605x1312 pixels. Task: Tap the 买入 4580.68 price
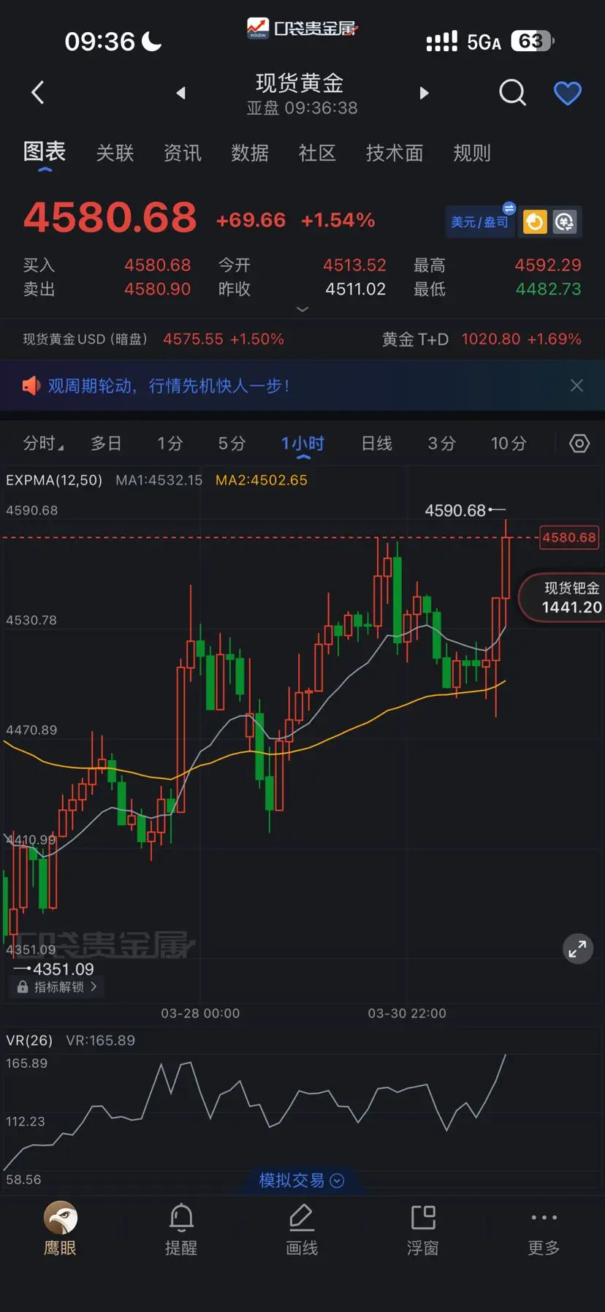157,265
